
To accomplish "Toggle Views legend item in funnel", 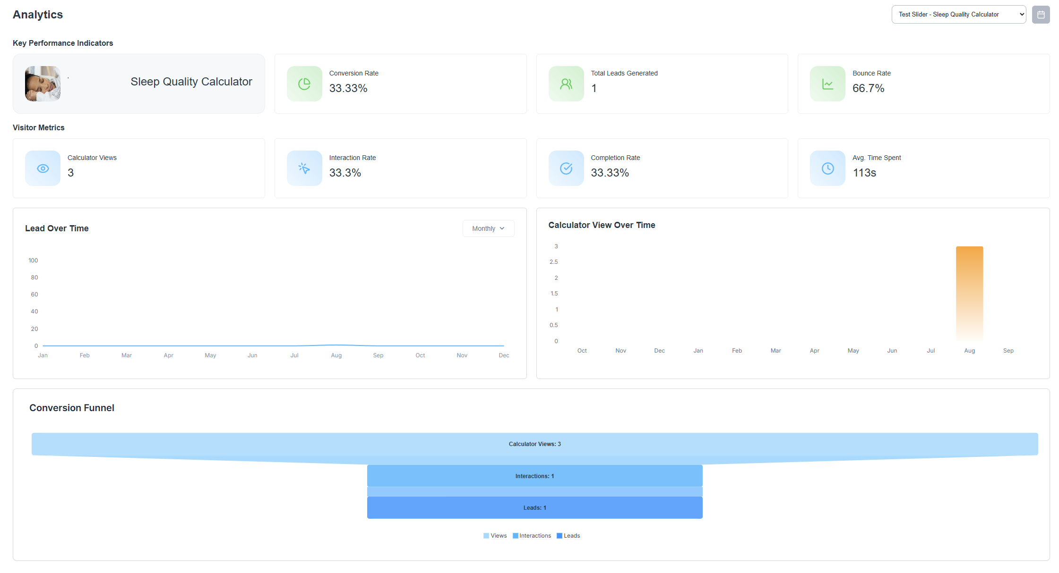I will click(x=495, y=536).
